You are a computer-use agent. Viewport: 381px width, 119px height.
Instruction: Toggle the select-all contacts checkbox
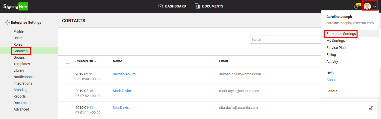(67, 61)
